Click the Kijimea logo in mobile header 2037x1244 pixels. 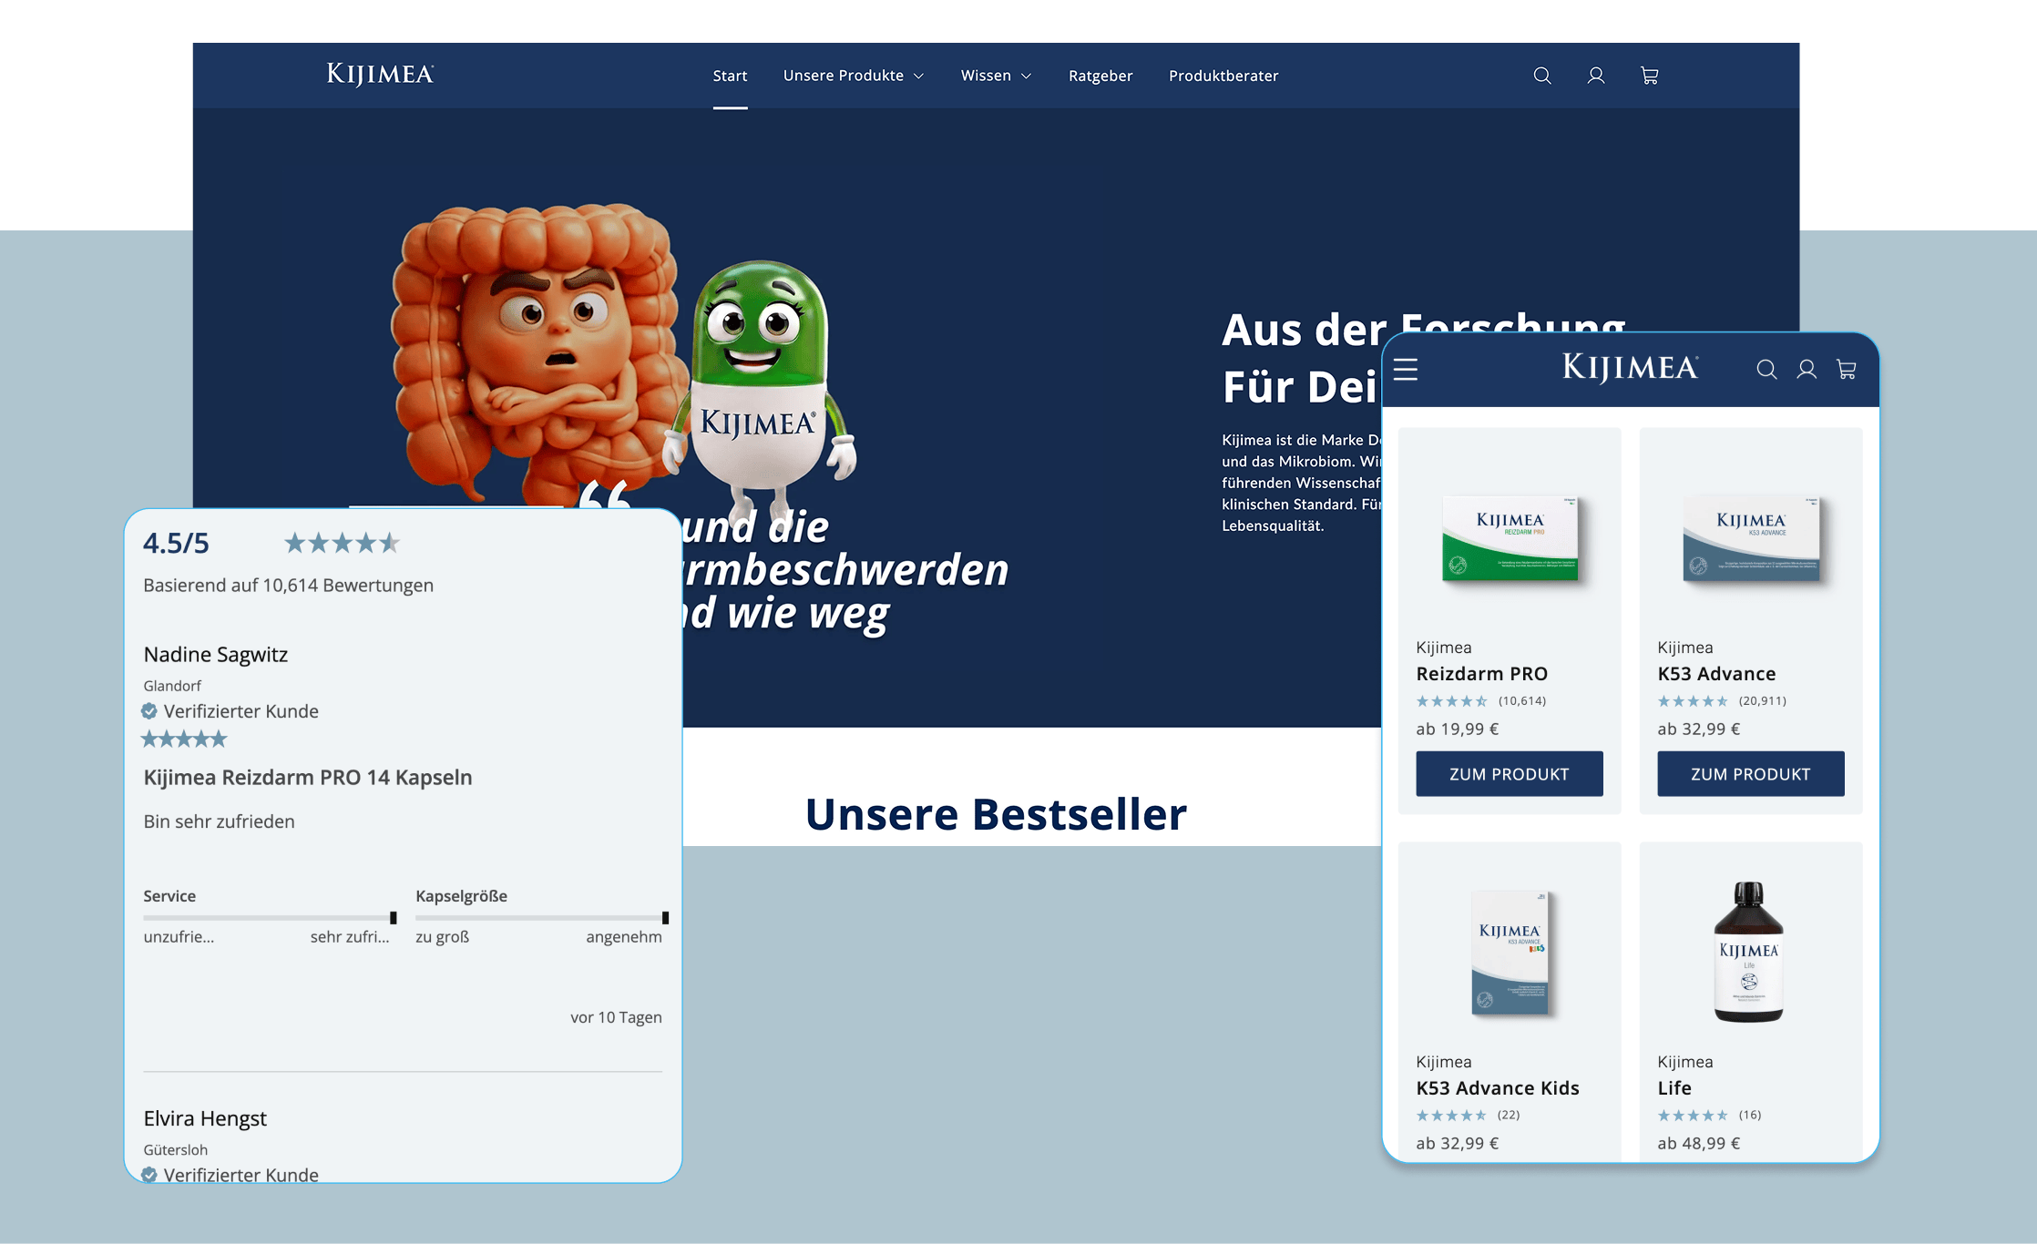(x=1630, y=368)
